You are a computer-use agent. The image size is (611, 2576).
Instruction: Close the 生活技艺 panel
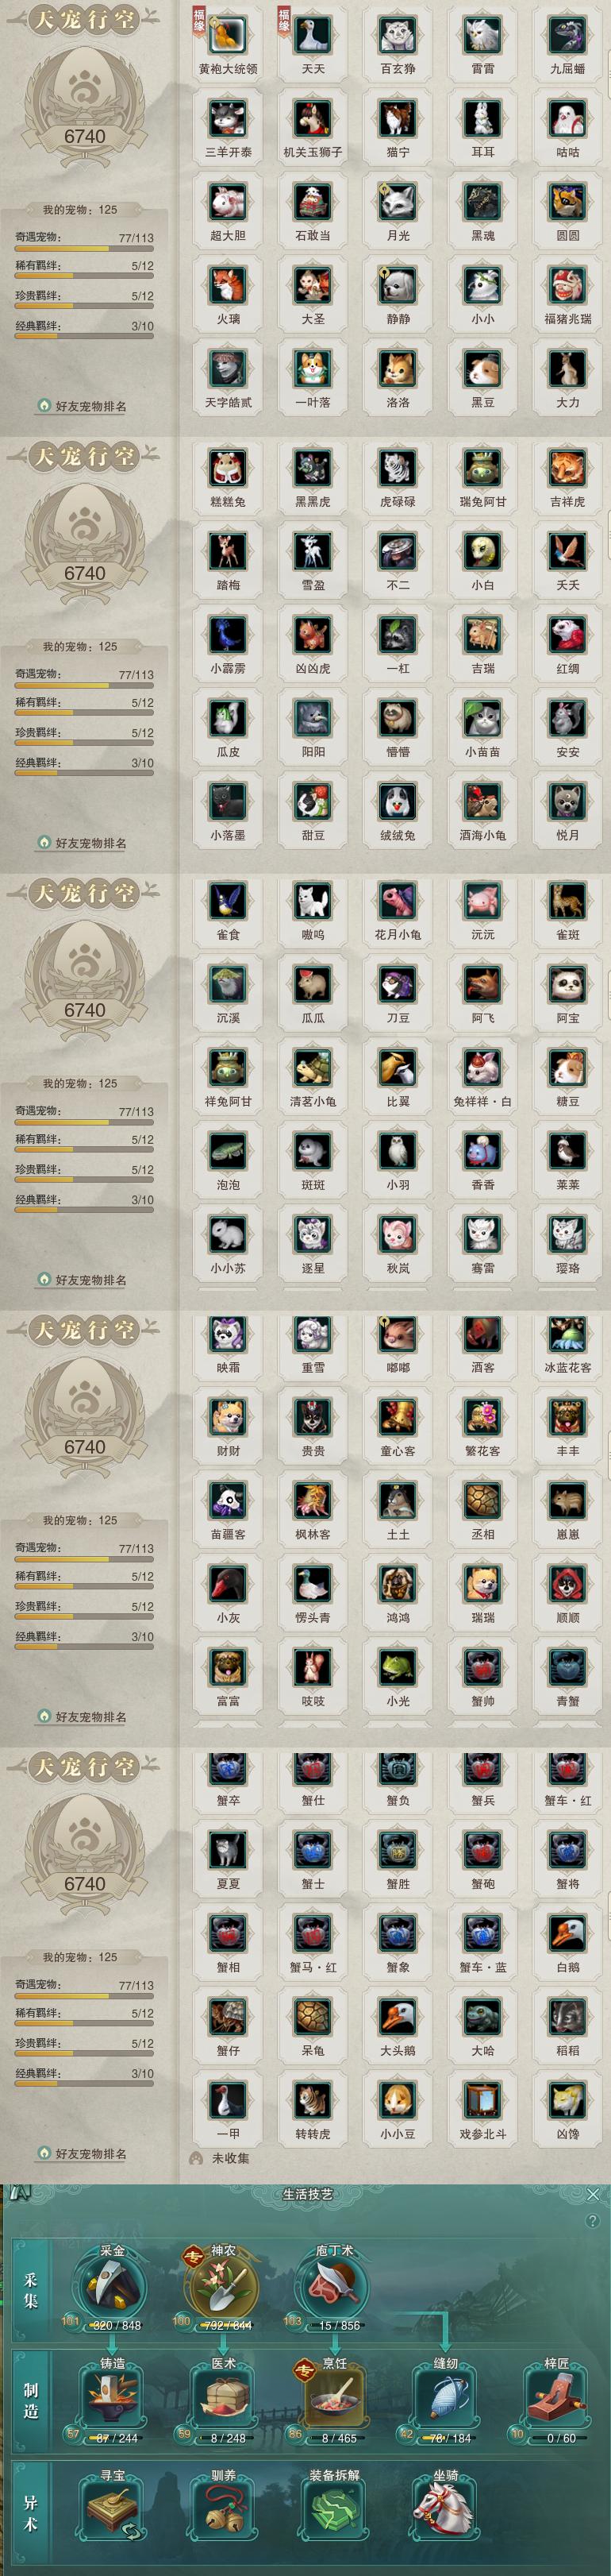(x=593, y=2194)
